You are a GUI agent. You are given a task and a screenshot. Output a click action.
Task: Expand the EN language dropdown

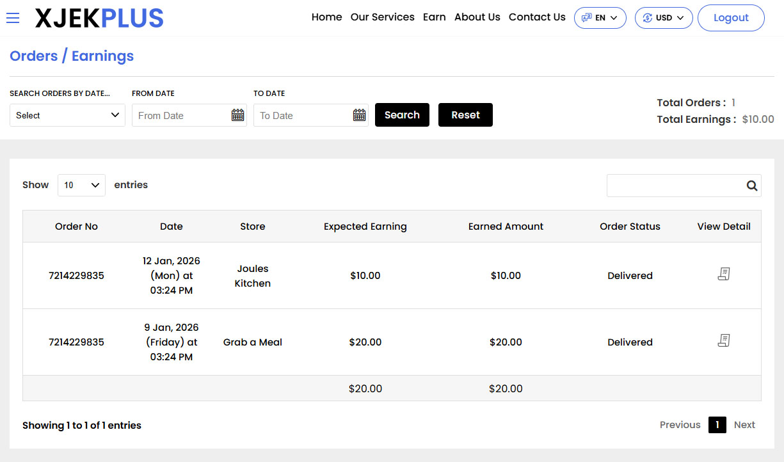(613, 18)
